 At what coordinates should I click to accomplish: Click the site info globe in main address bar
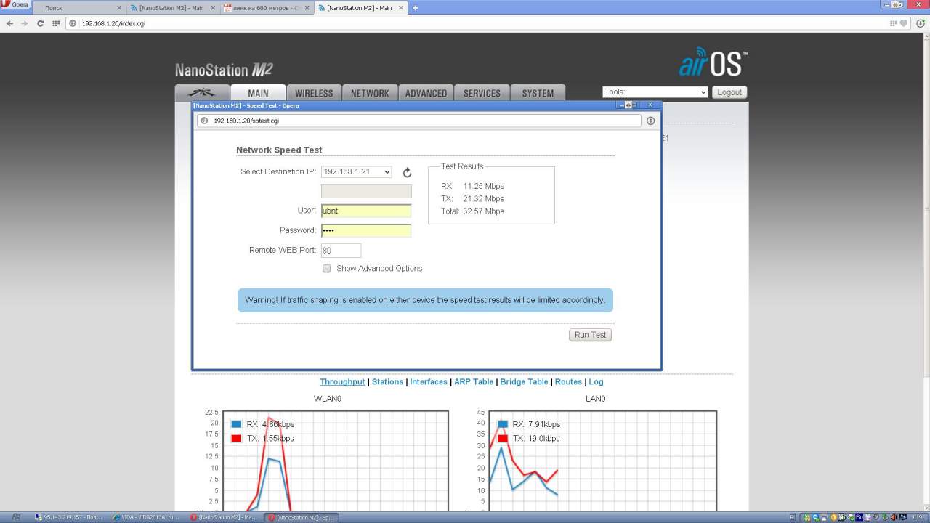(x=73, y=23)
